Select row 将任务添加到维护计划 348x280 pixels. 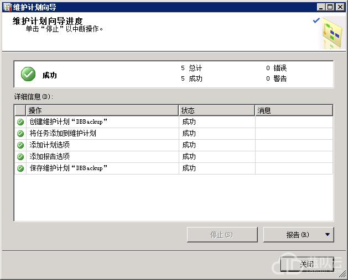click(x=174, y=134)
